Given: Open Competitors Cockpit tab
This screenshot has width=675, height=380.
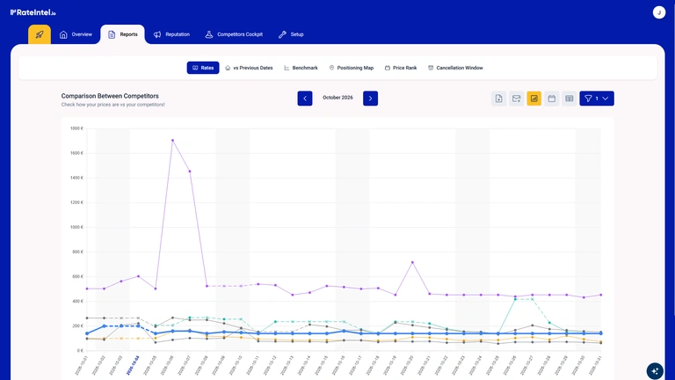Looking at the screenshot, I should point(234,34).
